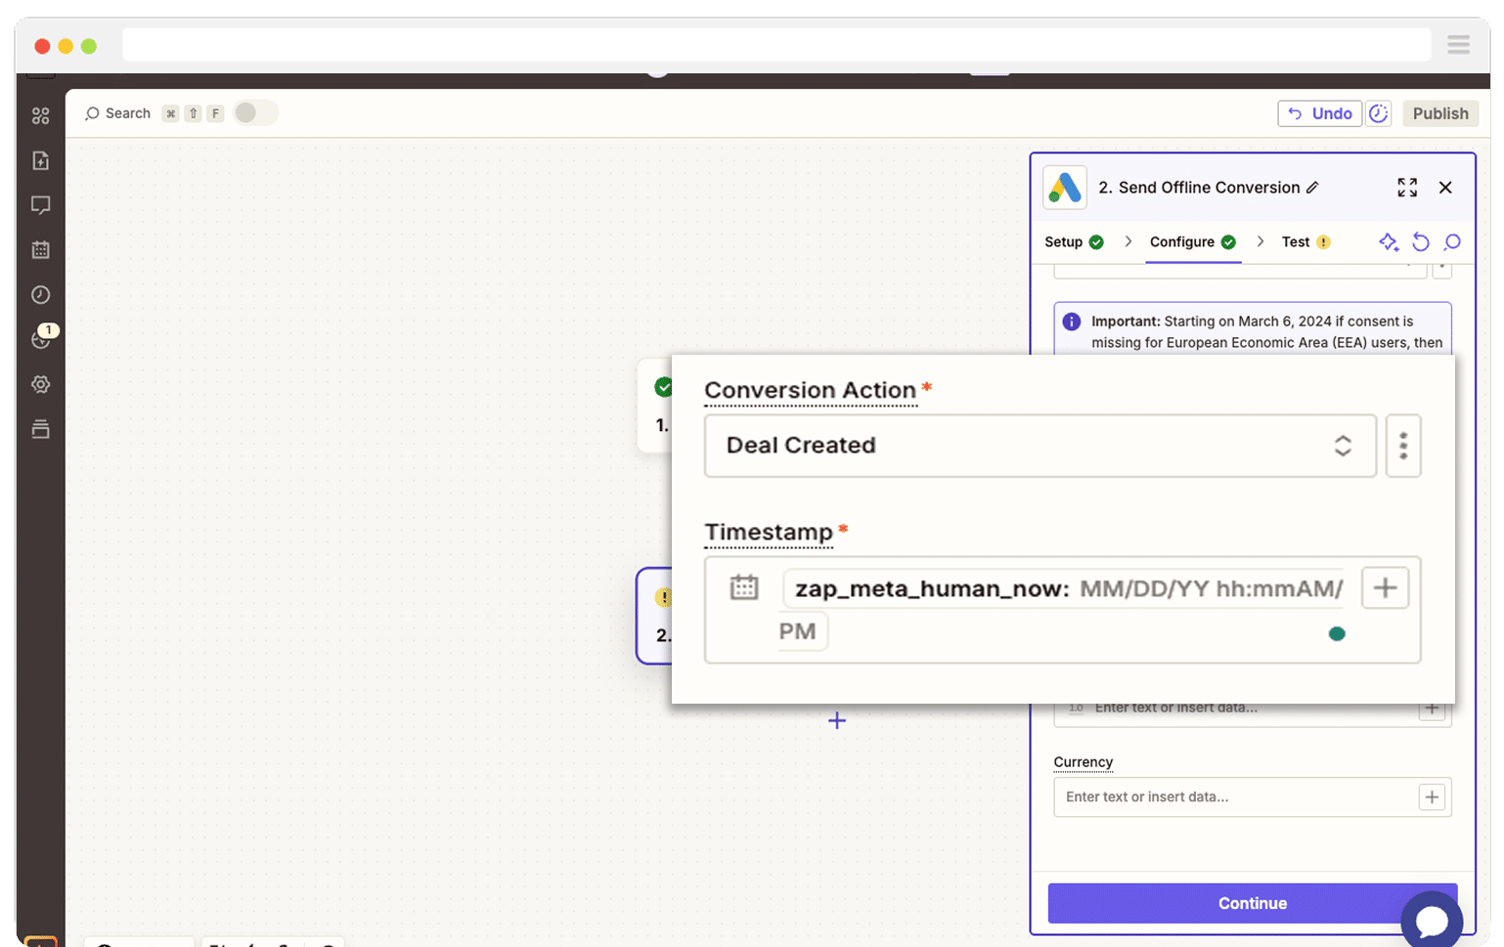
Task: Expand the step panel to full screen
Action: (1407, 188)
